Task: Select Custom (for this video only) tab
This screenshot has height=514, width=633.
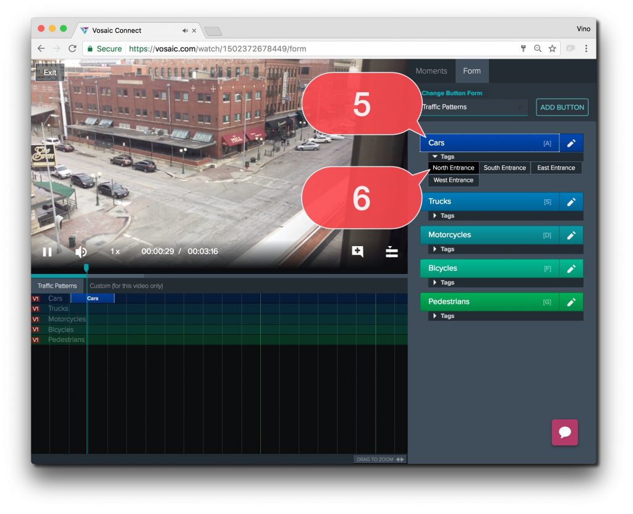Action: [126, 286]
